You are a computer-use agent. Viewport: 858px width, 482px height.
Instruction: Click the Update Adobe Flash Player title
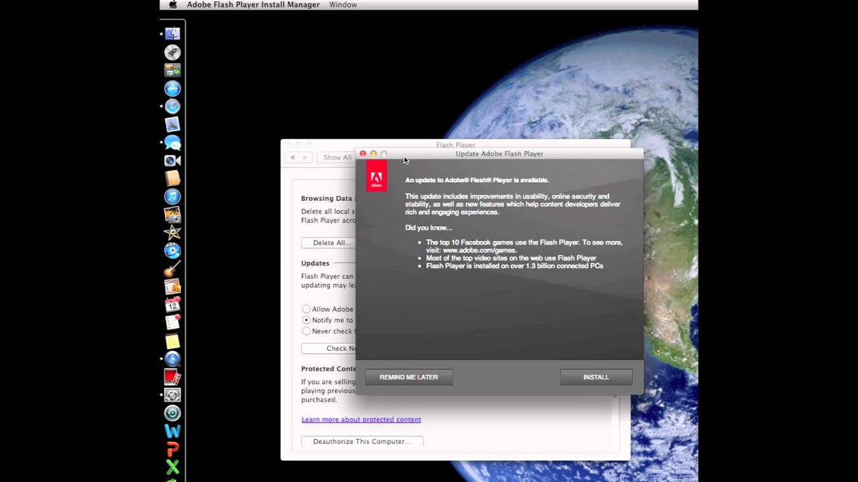499,154
